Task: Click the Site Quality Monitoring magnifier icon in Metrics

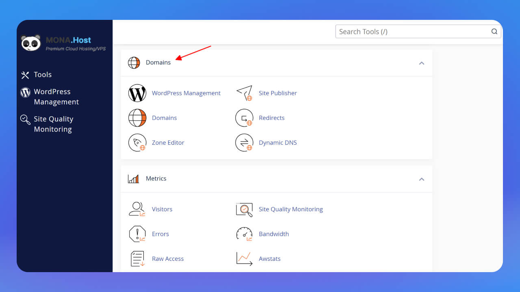Action: 244,209
